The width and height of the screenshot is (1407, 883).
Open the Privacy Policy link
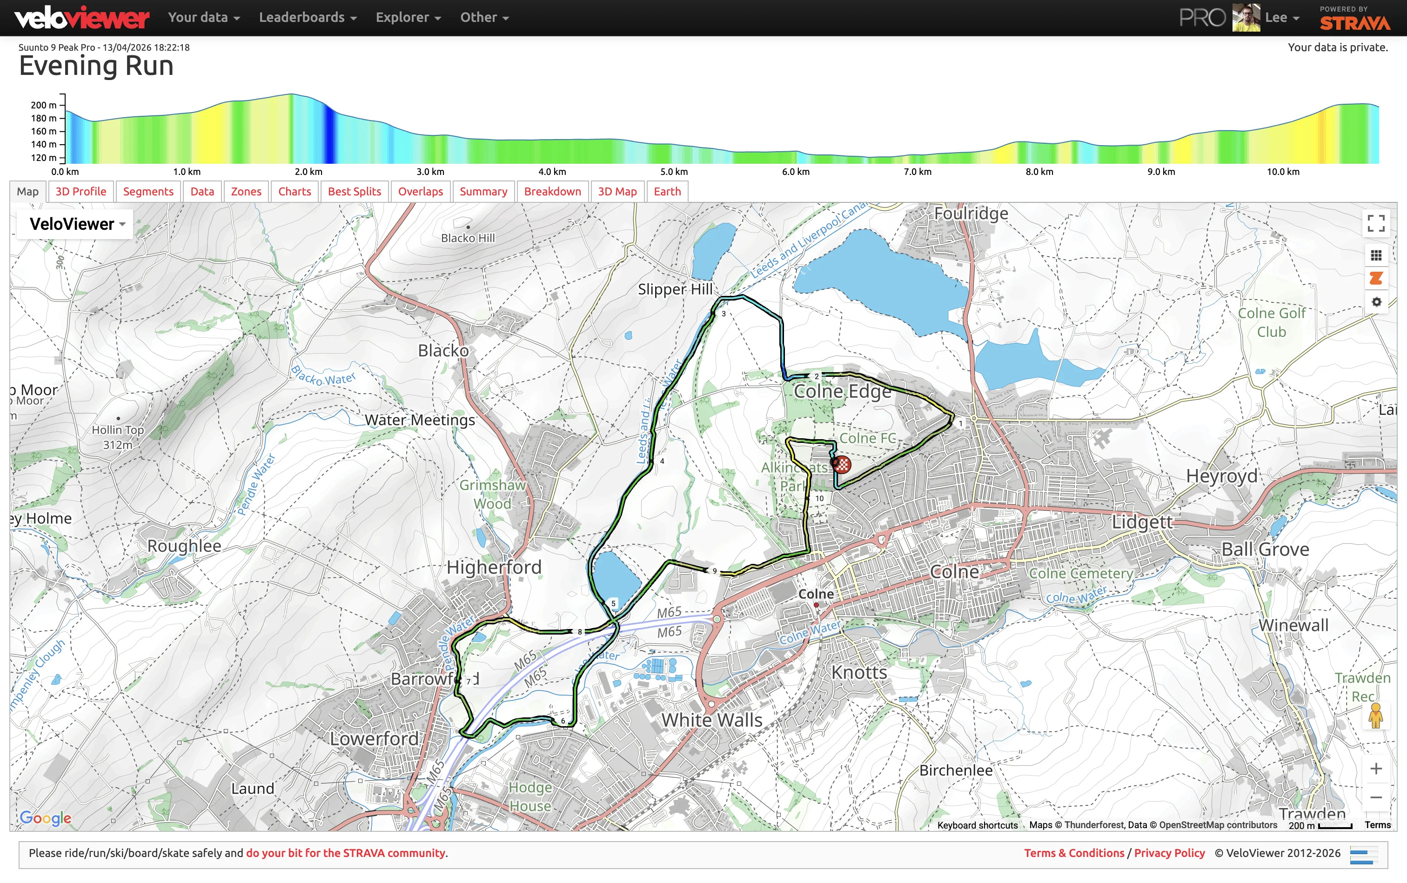point(1169,853)
